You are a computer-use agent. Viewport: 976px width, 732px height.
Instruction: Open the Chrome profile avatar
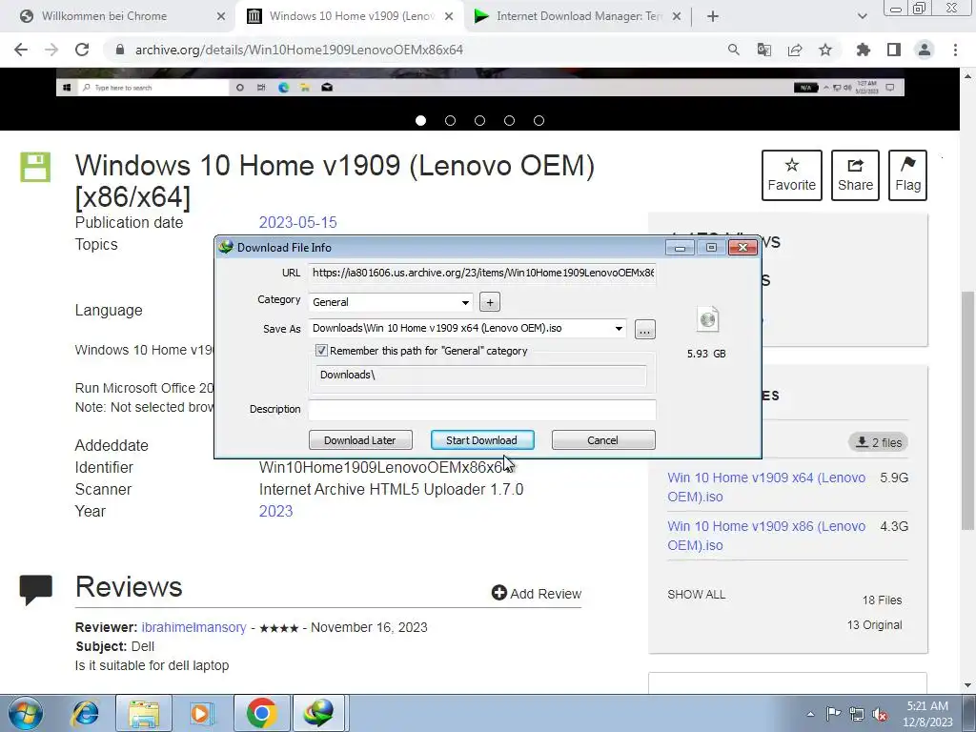click(x=925, y=50)
